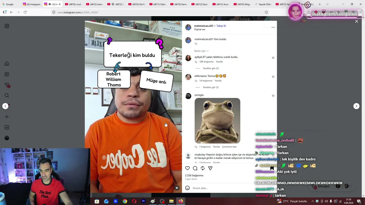365x205 pixels.
Task: Reply to elifonazoo's comment
Action: pos(218,81)
